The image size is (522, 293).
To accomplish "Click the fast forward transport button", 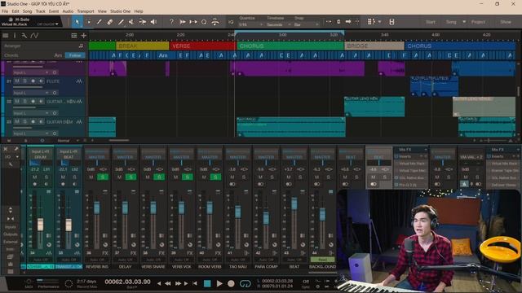I will click(x=178, y=283).
